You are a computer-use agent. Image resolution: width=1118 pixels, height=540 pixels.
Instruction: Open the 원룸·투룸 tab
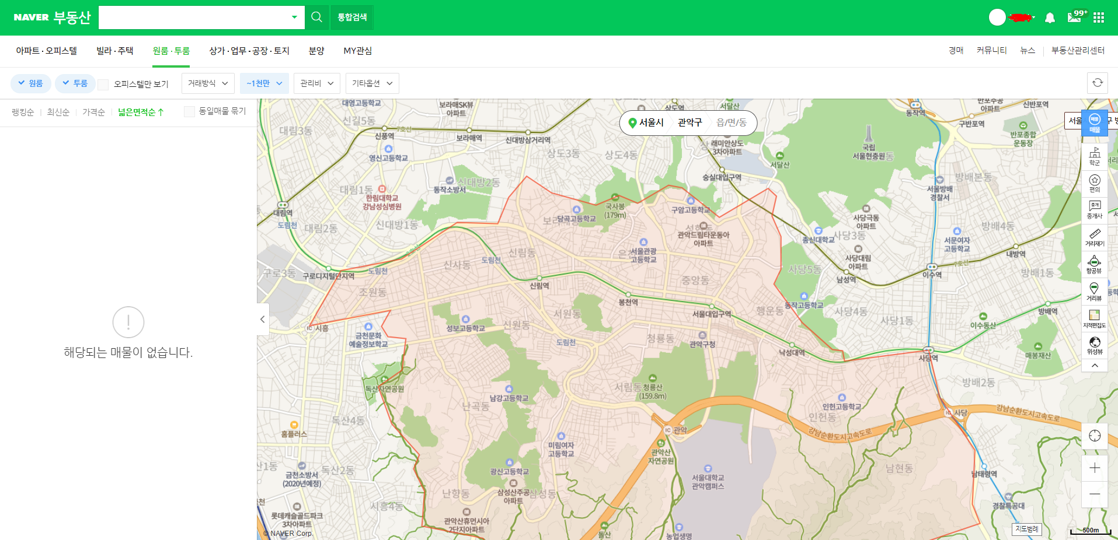coord(171,51)
